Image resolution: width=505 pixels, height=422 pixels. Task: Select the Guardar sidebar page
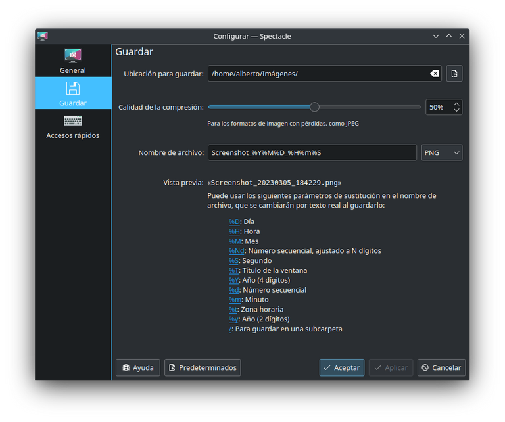73,93
